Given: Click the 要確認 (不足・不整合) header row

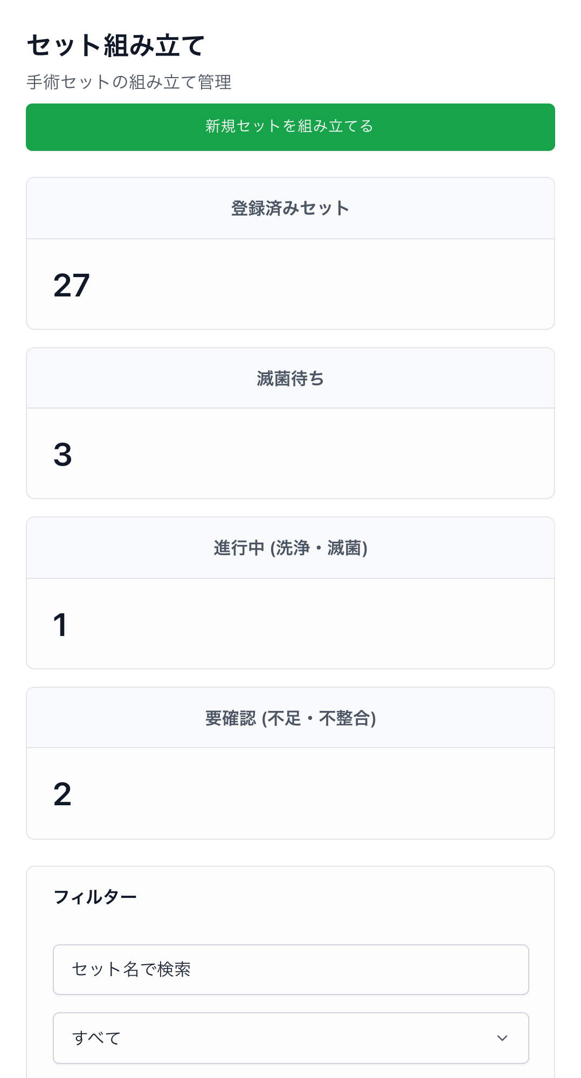Looking at the screenshot, I should (x=290, y=717).
